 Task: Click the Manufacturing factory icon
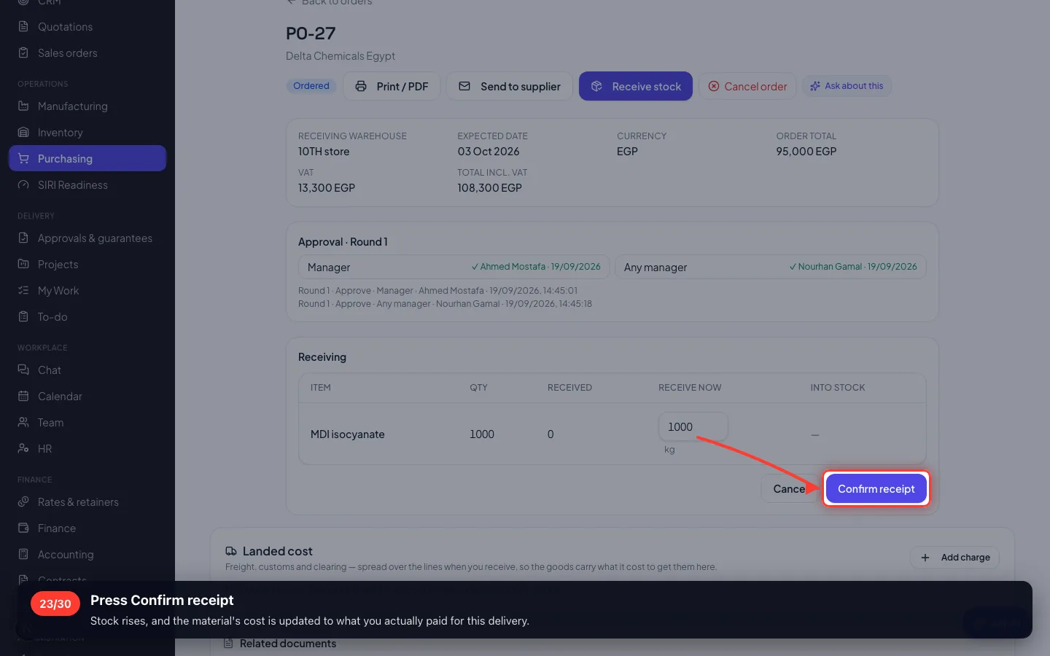[23, 106]
